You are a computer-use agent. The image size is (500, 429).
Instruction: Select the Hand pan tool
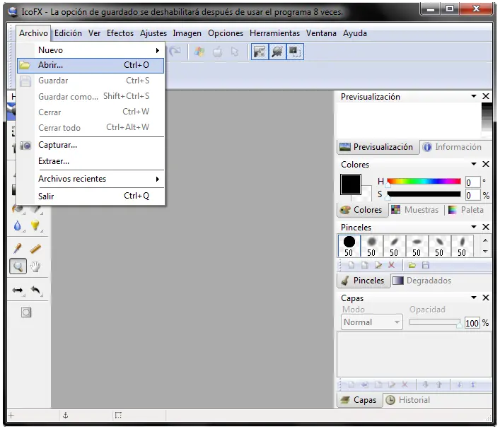coord(35,266)
